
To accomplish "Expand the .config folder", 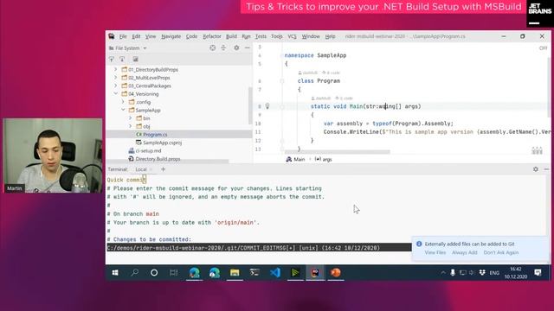I will (x=123, y=102).
